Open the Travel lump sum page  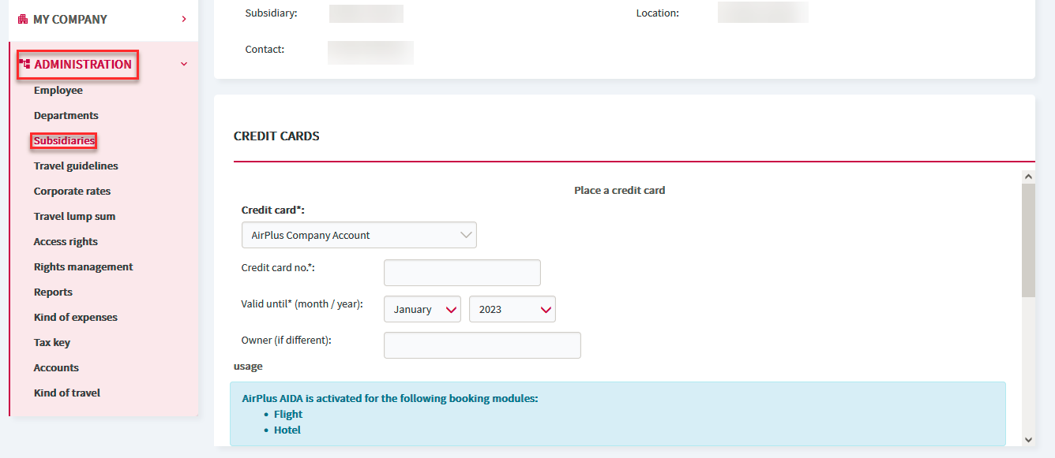pos(74,216)
